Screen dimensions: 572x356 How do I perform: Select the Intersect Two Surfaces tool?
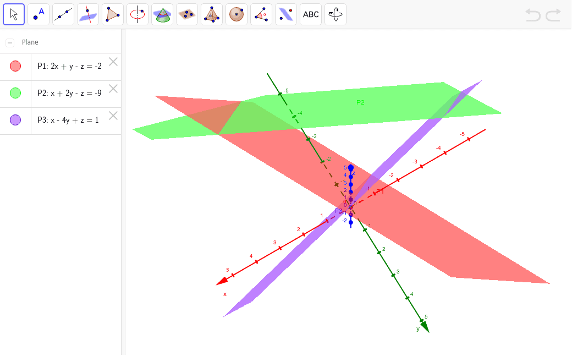(x=87, y=14)
